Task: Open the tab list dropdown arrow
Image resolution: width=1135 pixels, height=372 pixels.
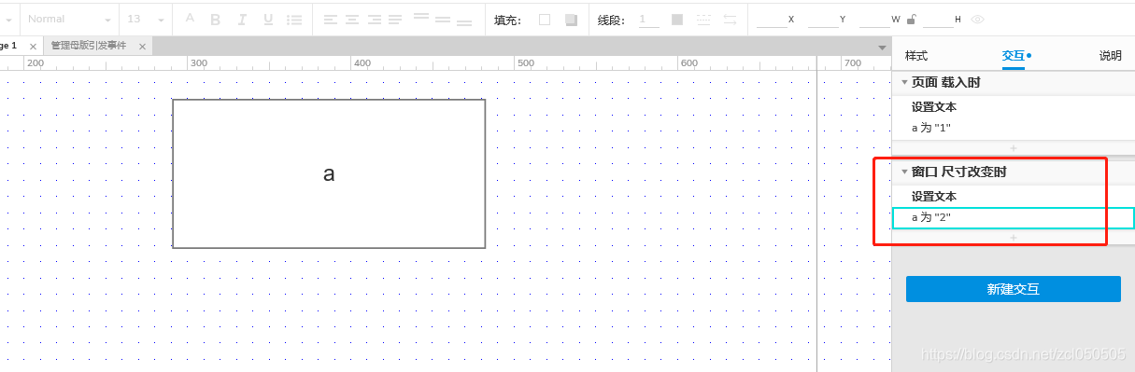Action: (x=883, y=47)
